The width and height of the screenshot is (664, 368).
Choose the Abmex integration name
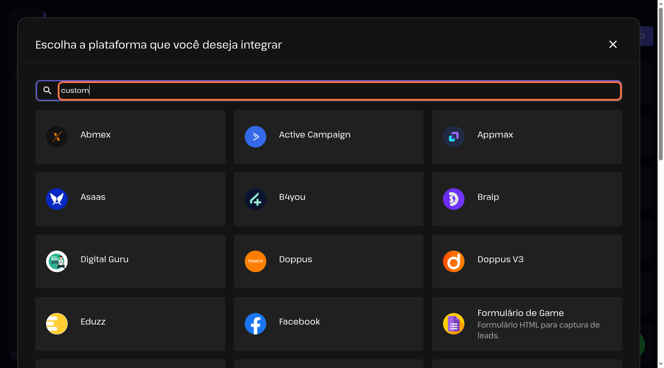[x=96, y=135]
